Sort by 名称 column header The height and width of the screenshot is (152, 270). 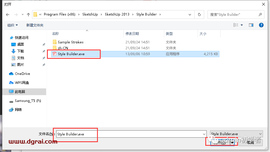point(87,34)
